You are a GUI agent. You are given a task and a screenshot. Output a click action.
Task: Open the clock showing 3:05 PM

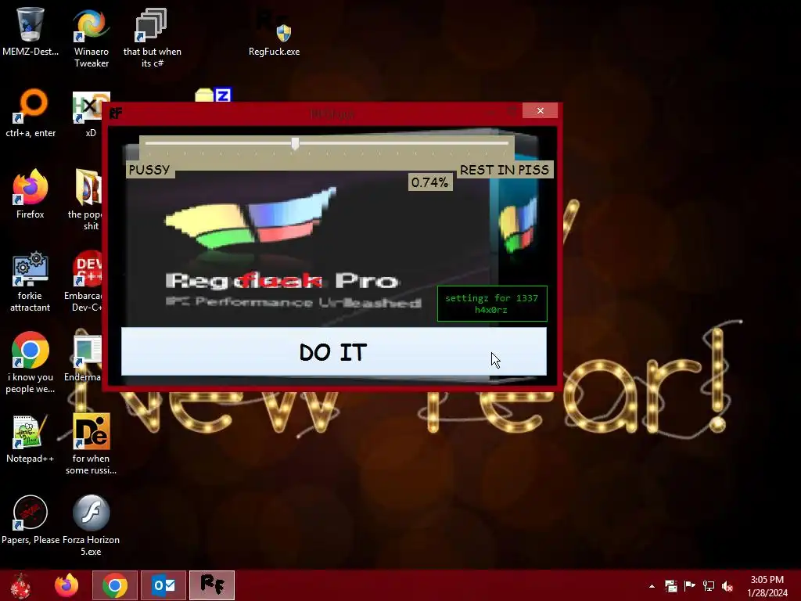coord(767,586)
